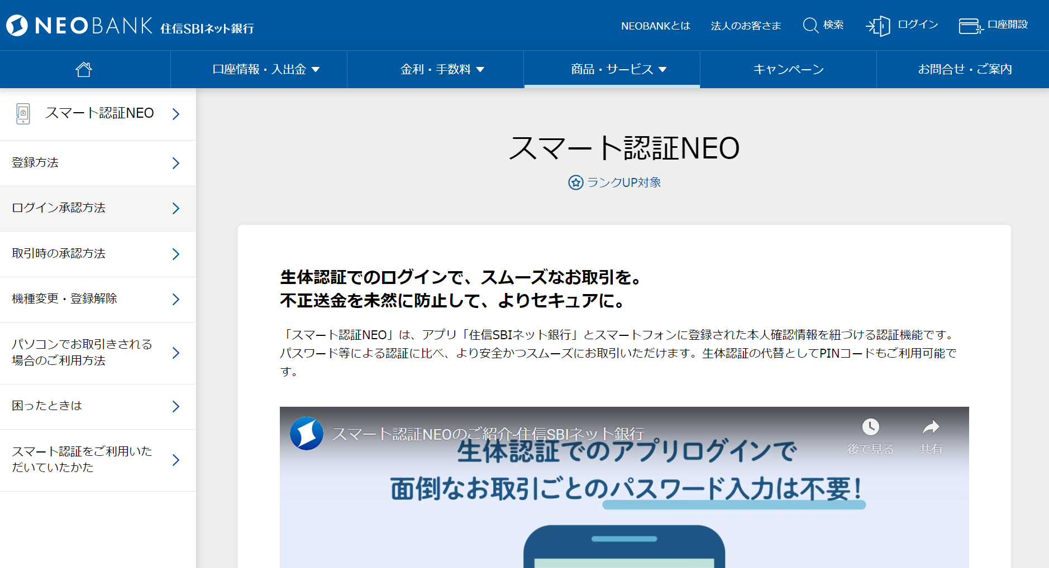Screen dimensions: 1049x568
Task: Click ランクUP対象 link text
Action: pos(624,182)
